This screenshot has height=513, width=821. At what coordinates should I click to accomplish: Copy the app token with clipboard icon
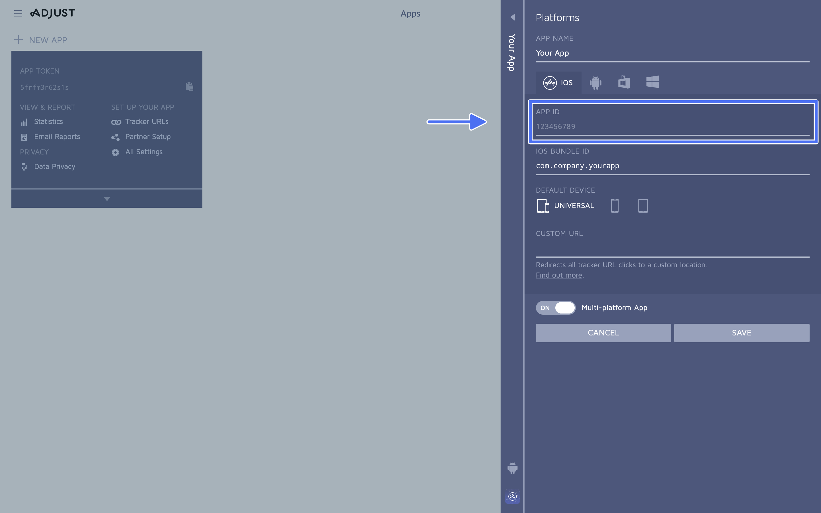(x=189, y=87)
